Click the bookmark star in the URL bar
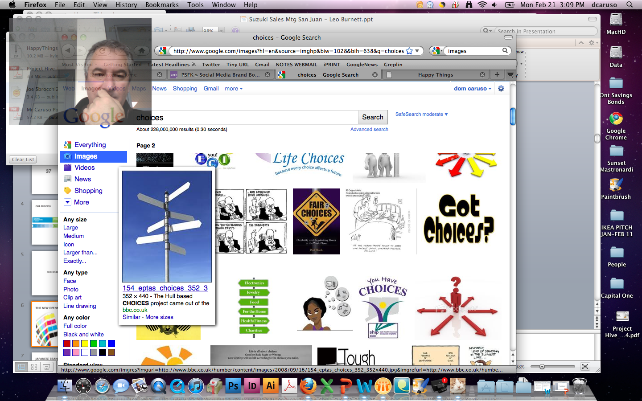Screen dimensions: 642x401 point(409,51)
